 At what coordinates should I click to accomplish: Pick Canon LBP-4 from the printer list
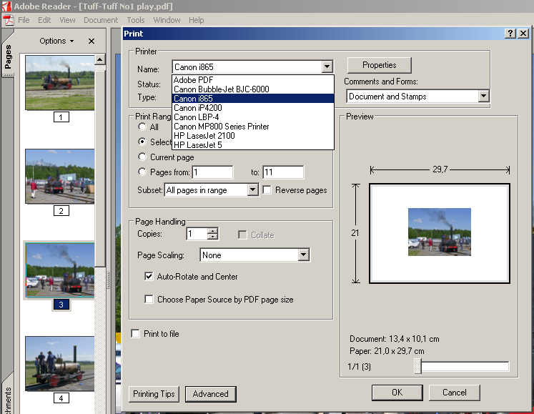(x=252, y=117)
